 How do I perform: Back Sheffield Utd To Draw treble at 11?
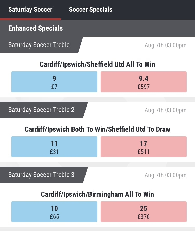[54, 147]
